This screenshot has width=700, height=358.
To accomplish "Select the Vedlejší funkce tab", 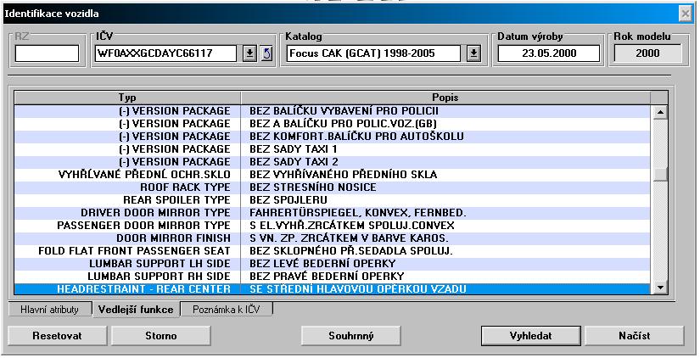I will 134,310.
